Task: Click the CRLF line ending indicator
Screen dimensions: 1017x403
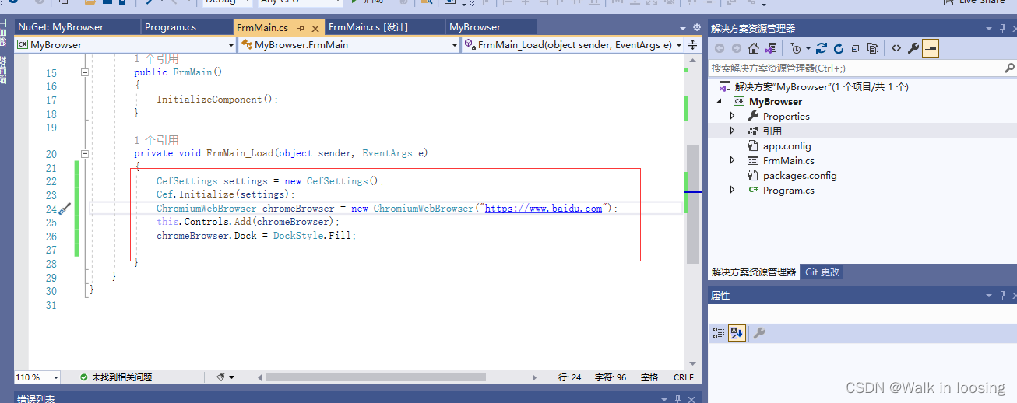Action: 683,377
